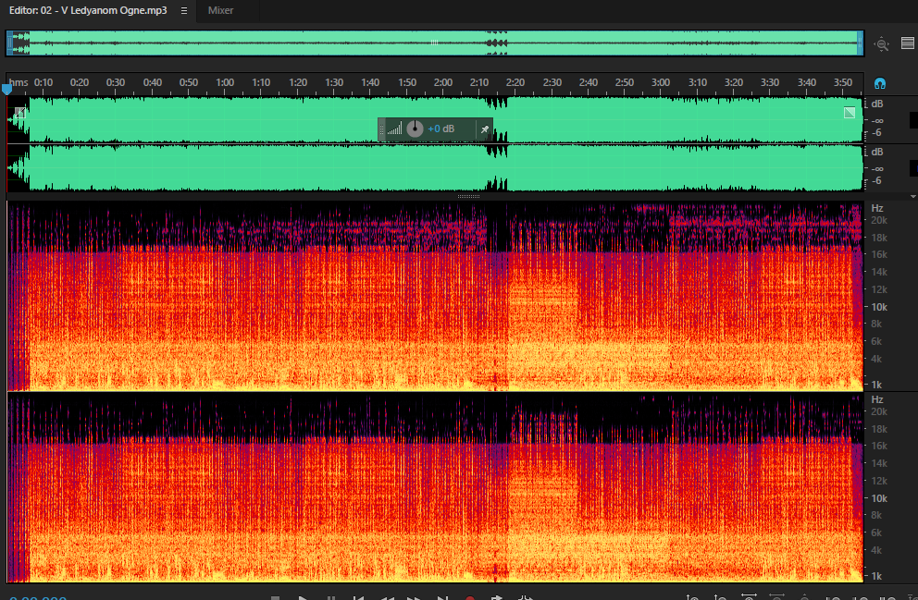Screen dimensions: 918x600
Task: Toggle the blue snapping magnet icon
Action: pos(879,83)
